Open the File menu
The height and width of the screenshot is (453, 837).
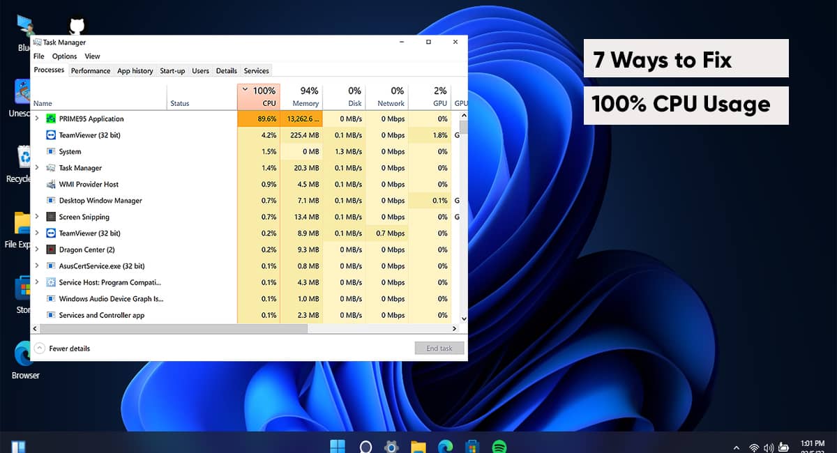point(38,56)
